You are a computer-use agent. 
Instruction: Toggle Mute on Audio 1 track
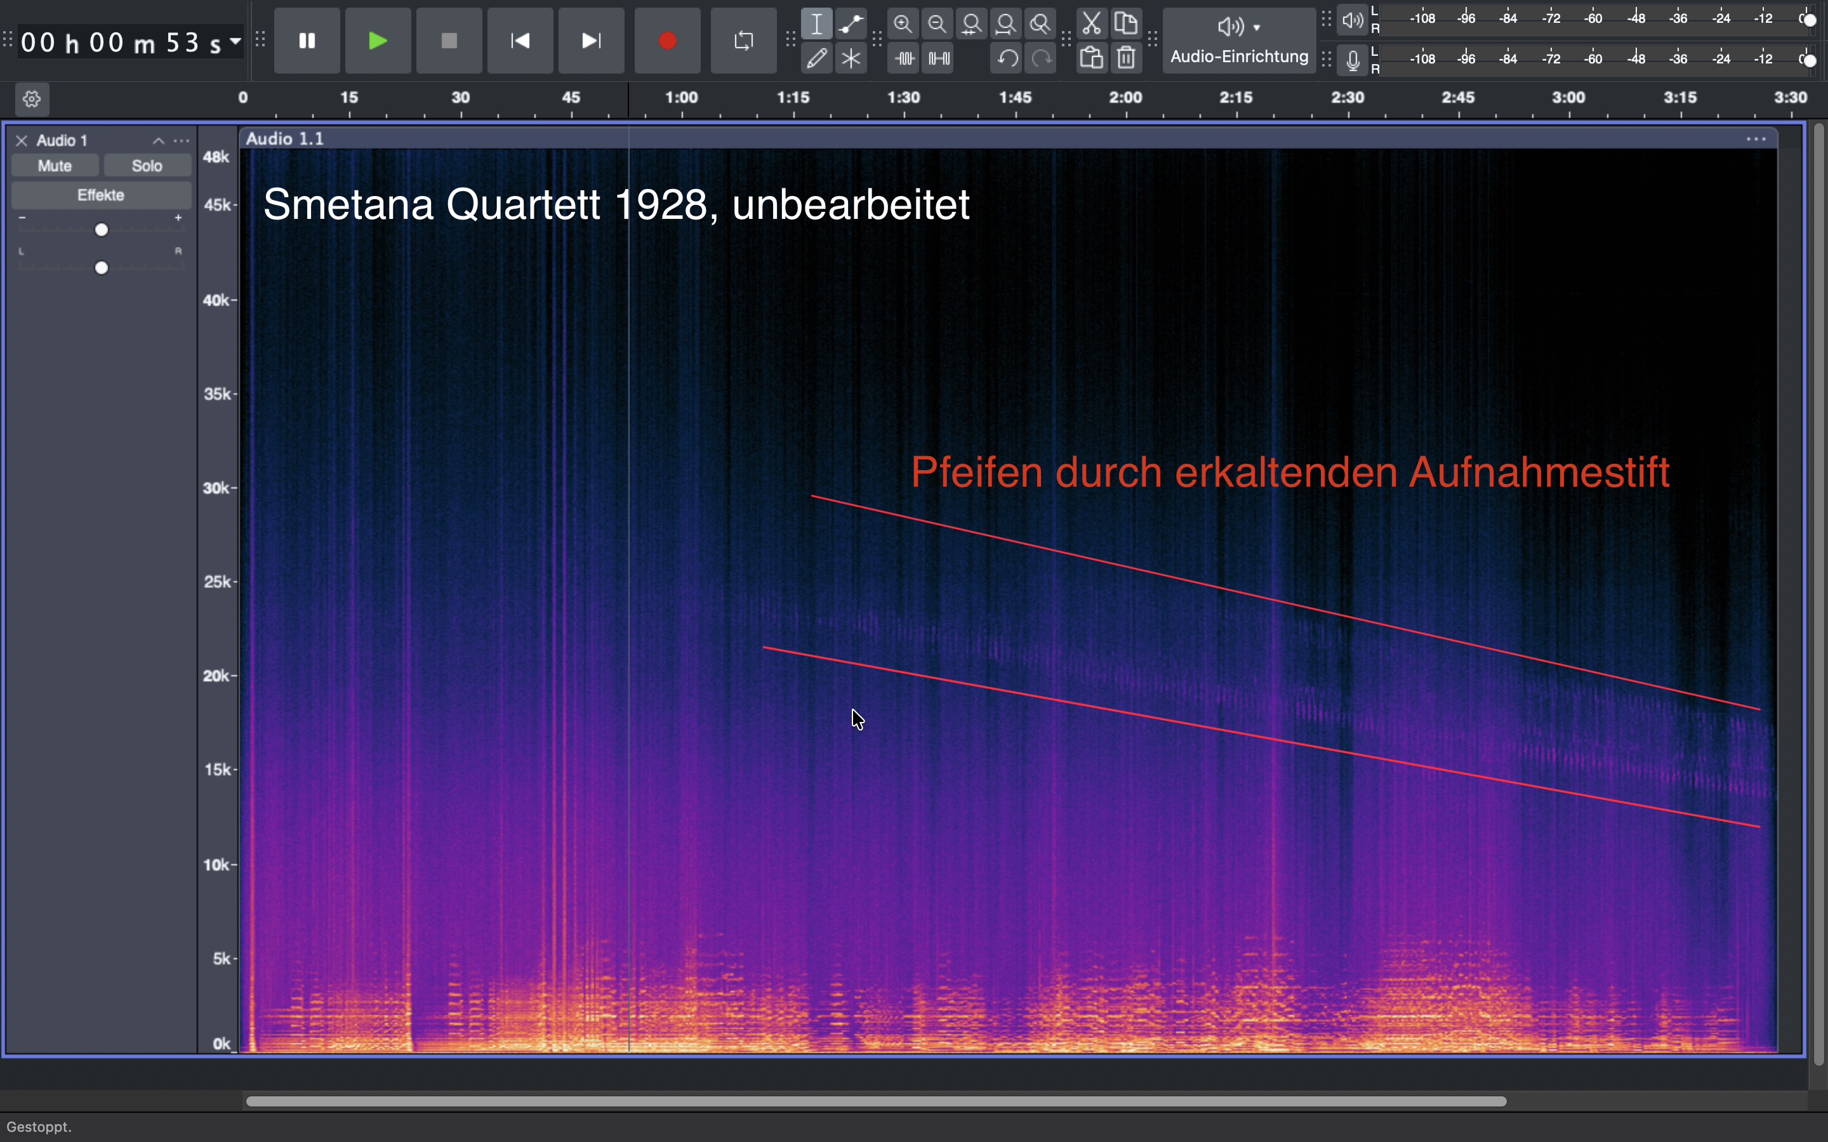pos(55,166)
